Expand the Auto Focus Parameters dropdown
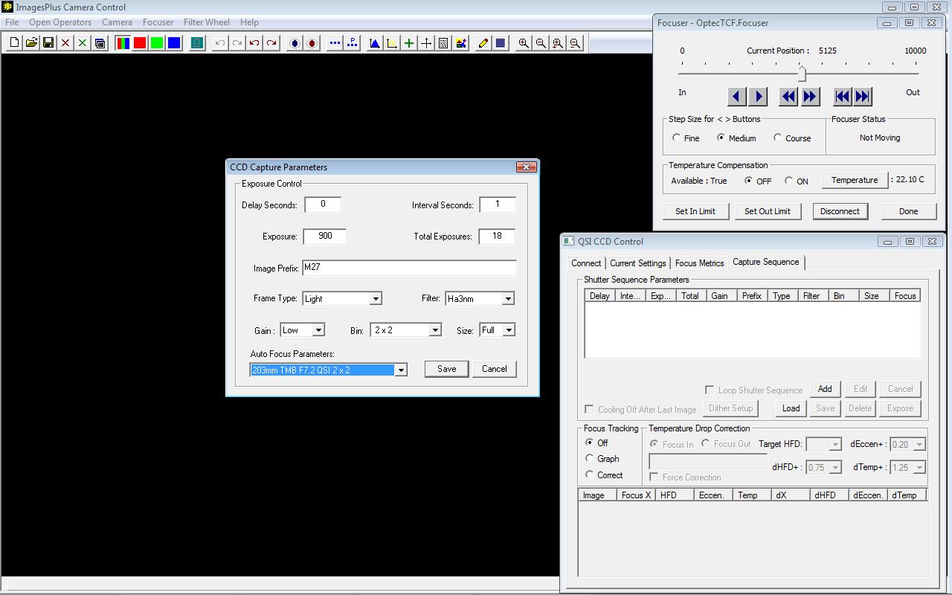This screenshot has height=595, width=952. pos(401,370)
